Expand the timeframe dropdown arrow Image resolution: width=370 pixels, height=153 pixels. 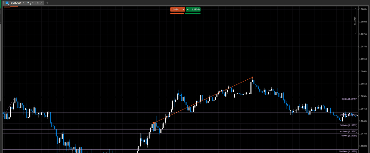tap(33, 2)
